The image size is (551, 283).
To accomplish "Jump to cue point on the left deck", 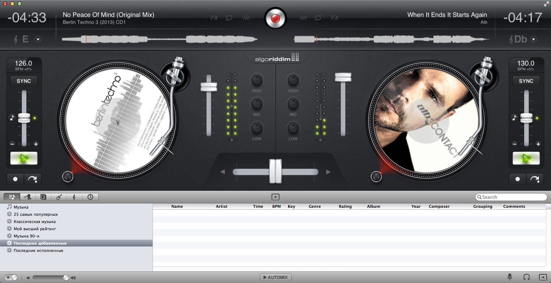I will 33,179.
